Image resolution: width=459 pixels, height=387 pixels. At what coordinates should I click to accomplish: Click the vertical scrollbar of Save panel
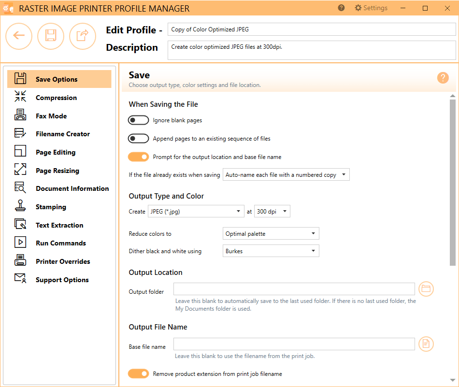click(453, 182)
